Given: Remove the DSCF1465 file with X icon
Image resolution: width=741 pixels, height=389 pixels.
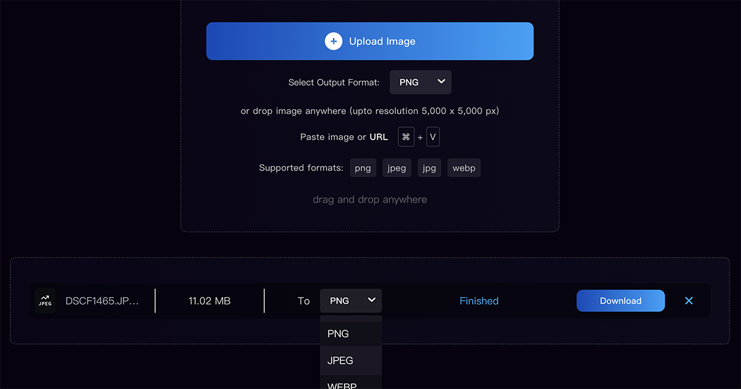Looking at the screenshot, I should 689,301.
